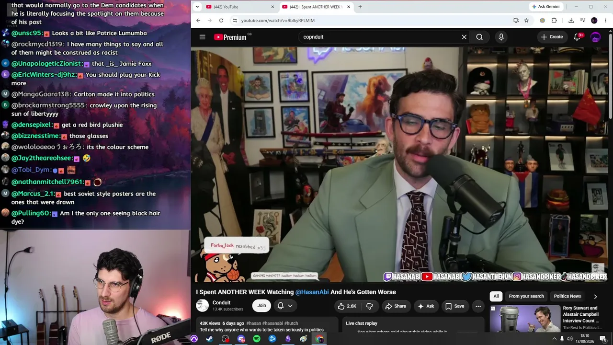Join the Conduit channel membership
Viewport: 613px width, 345px height.
[x=261, y=306]
